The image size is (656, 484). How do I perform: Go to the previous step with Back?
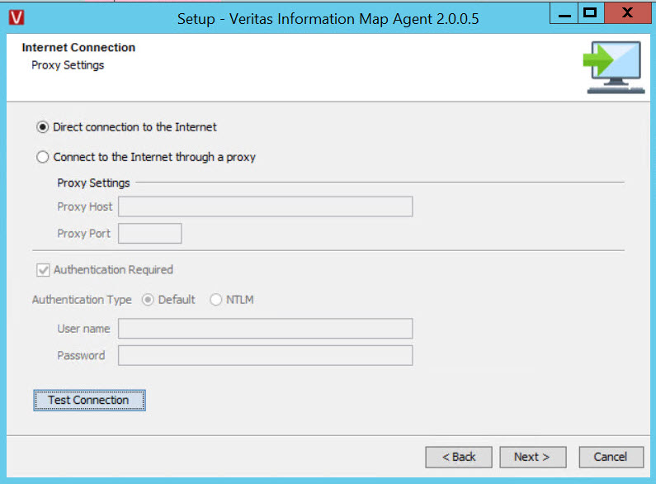tap(459, 457)
